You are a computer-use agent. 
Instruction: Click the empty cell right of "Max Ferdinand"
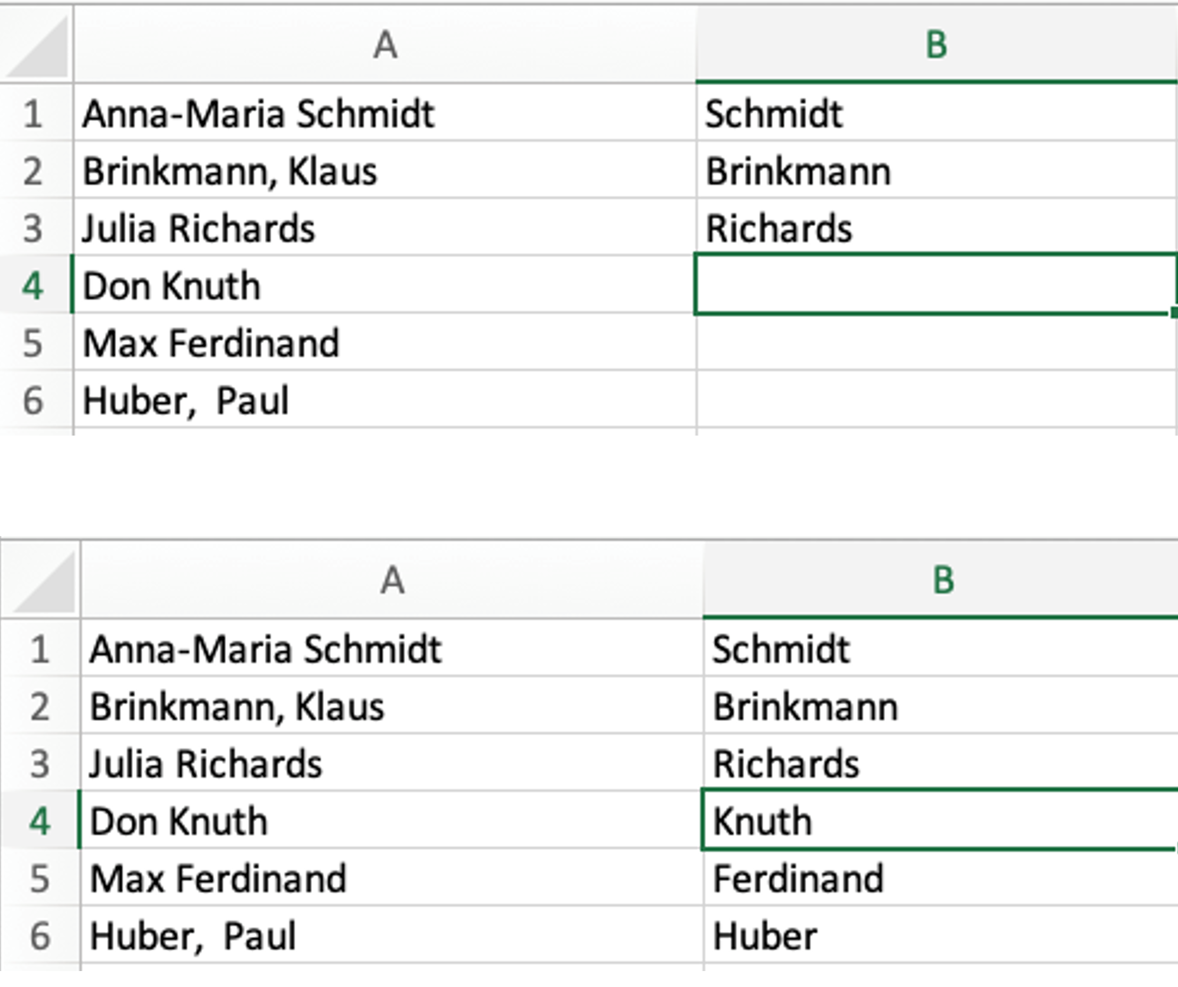[936, 343]
